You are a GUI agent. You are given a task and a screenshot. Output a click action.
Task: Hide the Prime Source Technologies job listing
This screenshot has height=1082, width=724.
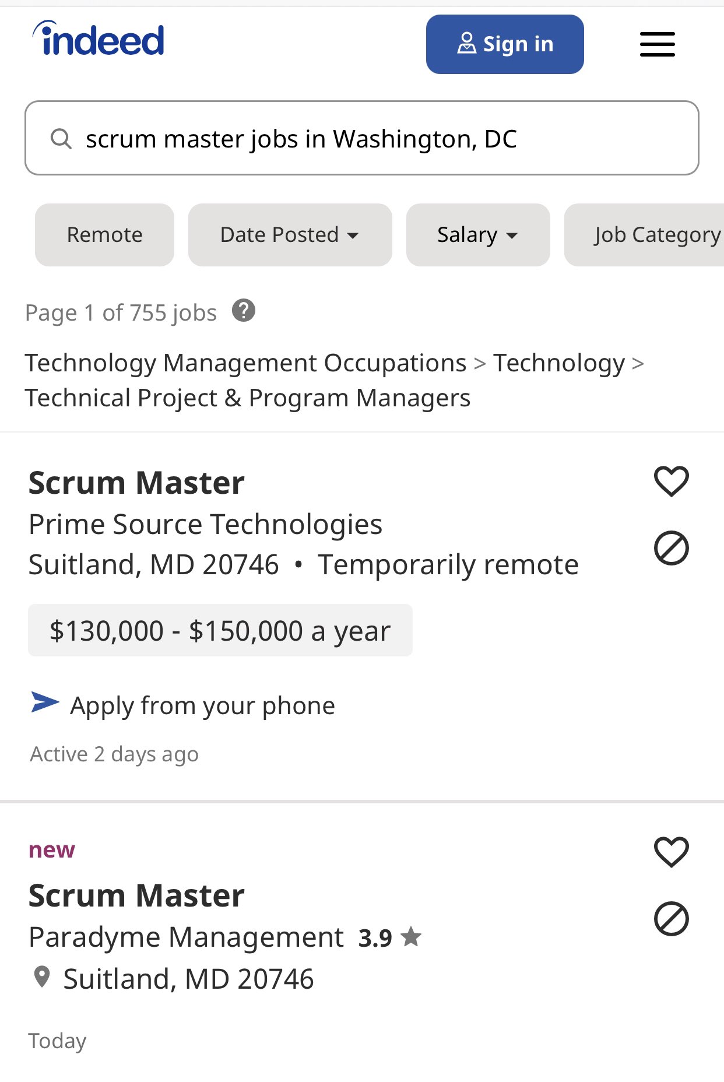[671, 548]
